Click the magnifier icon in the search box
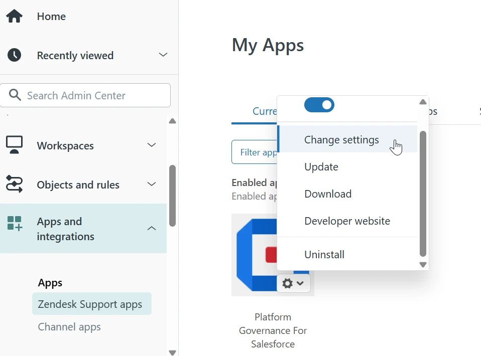 pos(15,95)
